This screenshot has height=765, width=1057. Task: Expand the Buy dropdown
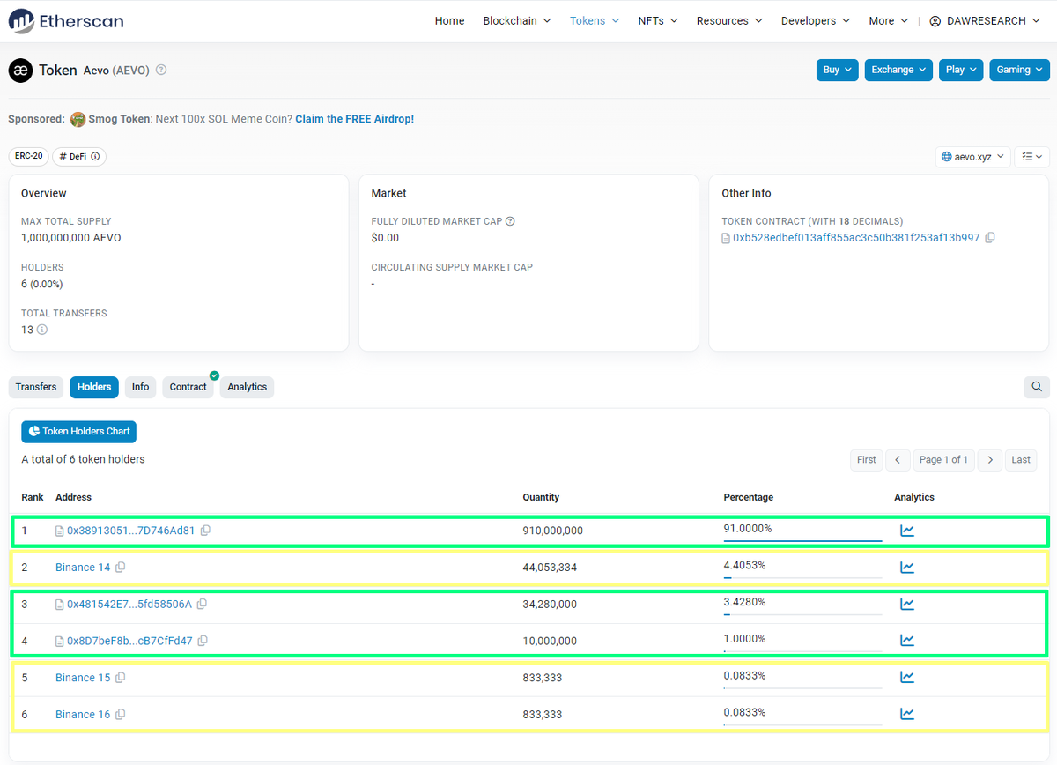click(x=837, y=70)
